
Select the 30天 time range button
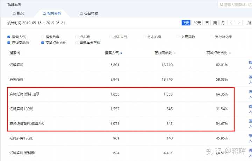tap(197, 23)
